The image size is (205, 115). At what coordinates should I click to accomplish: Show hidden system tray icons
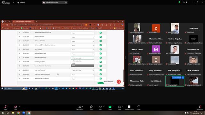(x=183, y=113)
